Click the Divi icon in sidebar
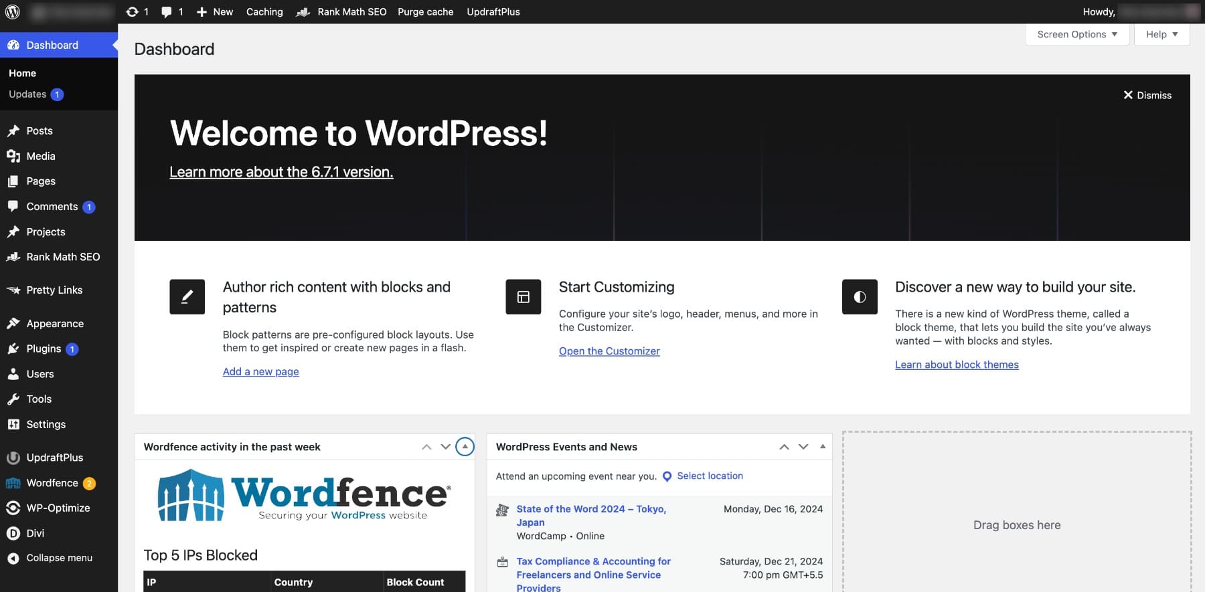 click(x=13, y=533)
